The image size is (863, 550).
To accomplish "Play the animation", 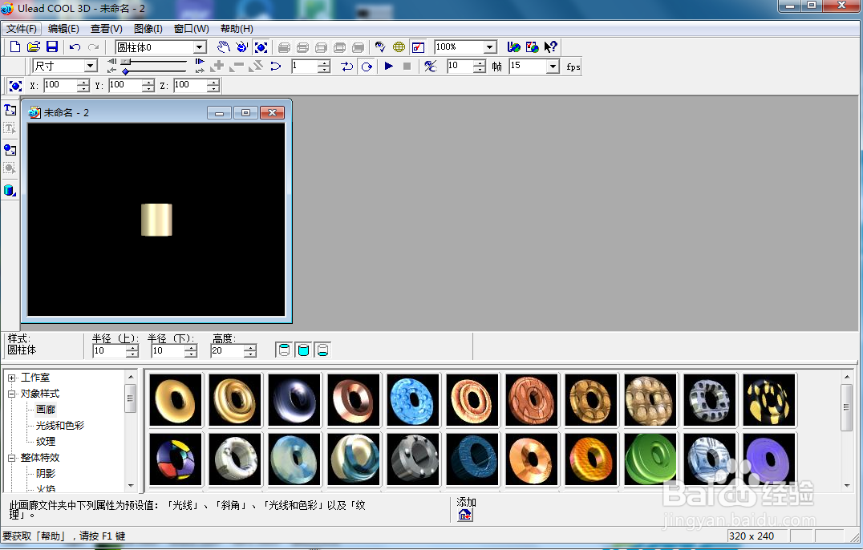I will (388, 67).
